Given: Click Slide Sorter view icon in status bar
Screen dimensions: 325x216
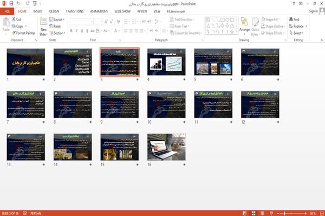Looking at the screenshot, I should (x=253, y=213).
